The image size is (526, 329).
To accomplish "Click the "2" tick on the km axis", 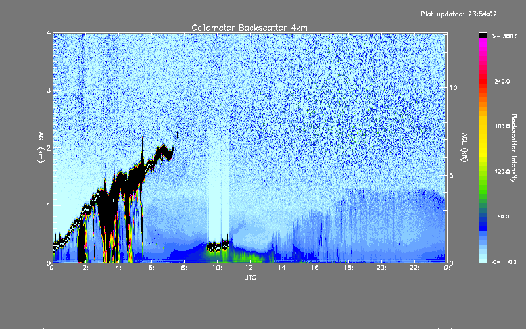I will (x=49, y=147).
